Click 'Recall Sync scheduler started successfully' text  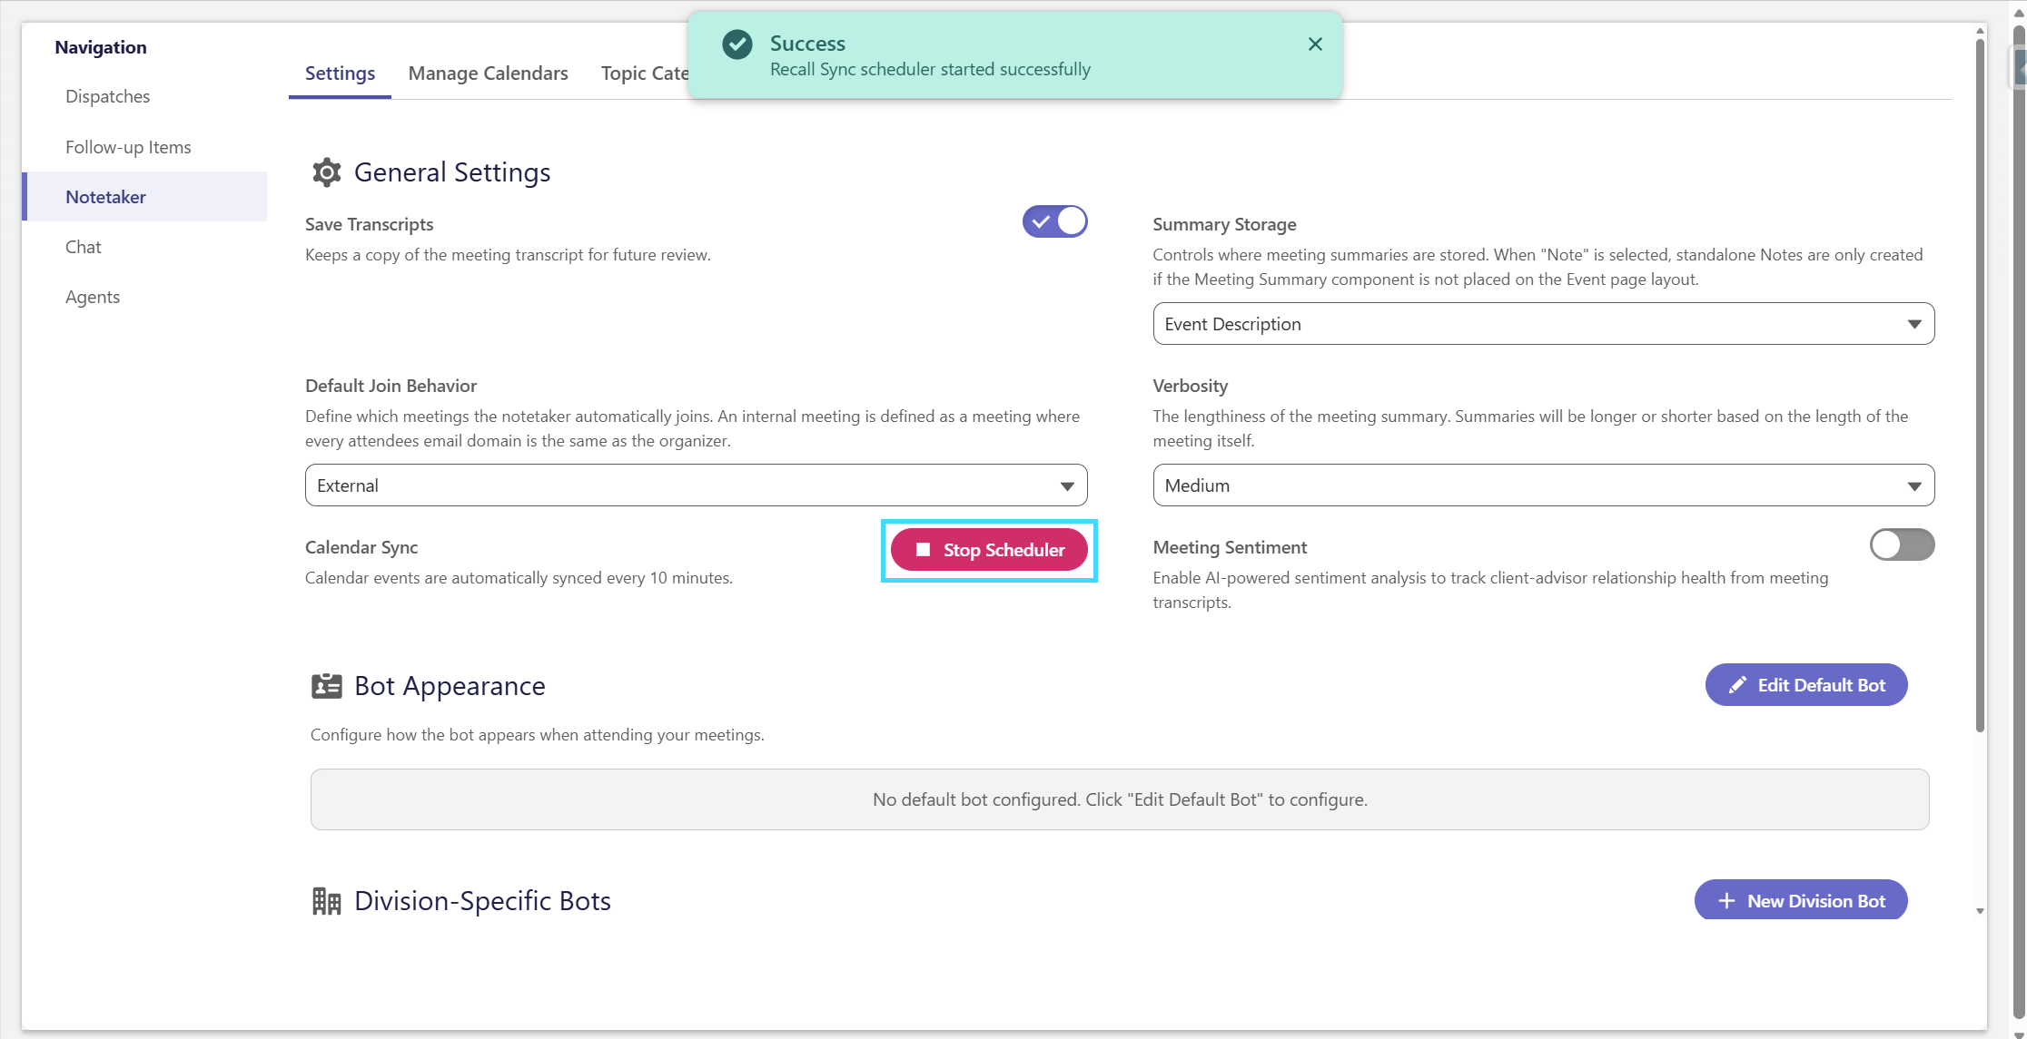click(930, 70)
